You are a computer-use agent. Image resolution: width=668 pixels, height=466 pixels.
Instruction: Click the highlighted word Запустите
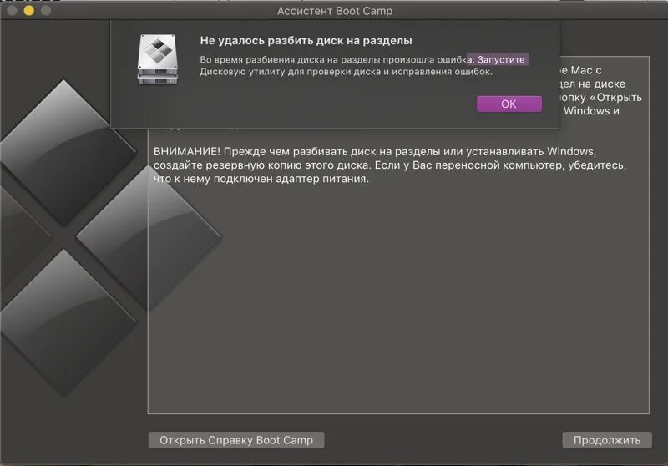point(501,59)
